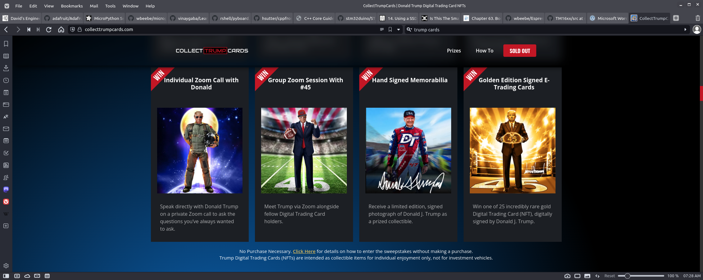The height and width of the screenshot is (280, 703).
Task: Open the Tools menu
Action: (110, 6)
